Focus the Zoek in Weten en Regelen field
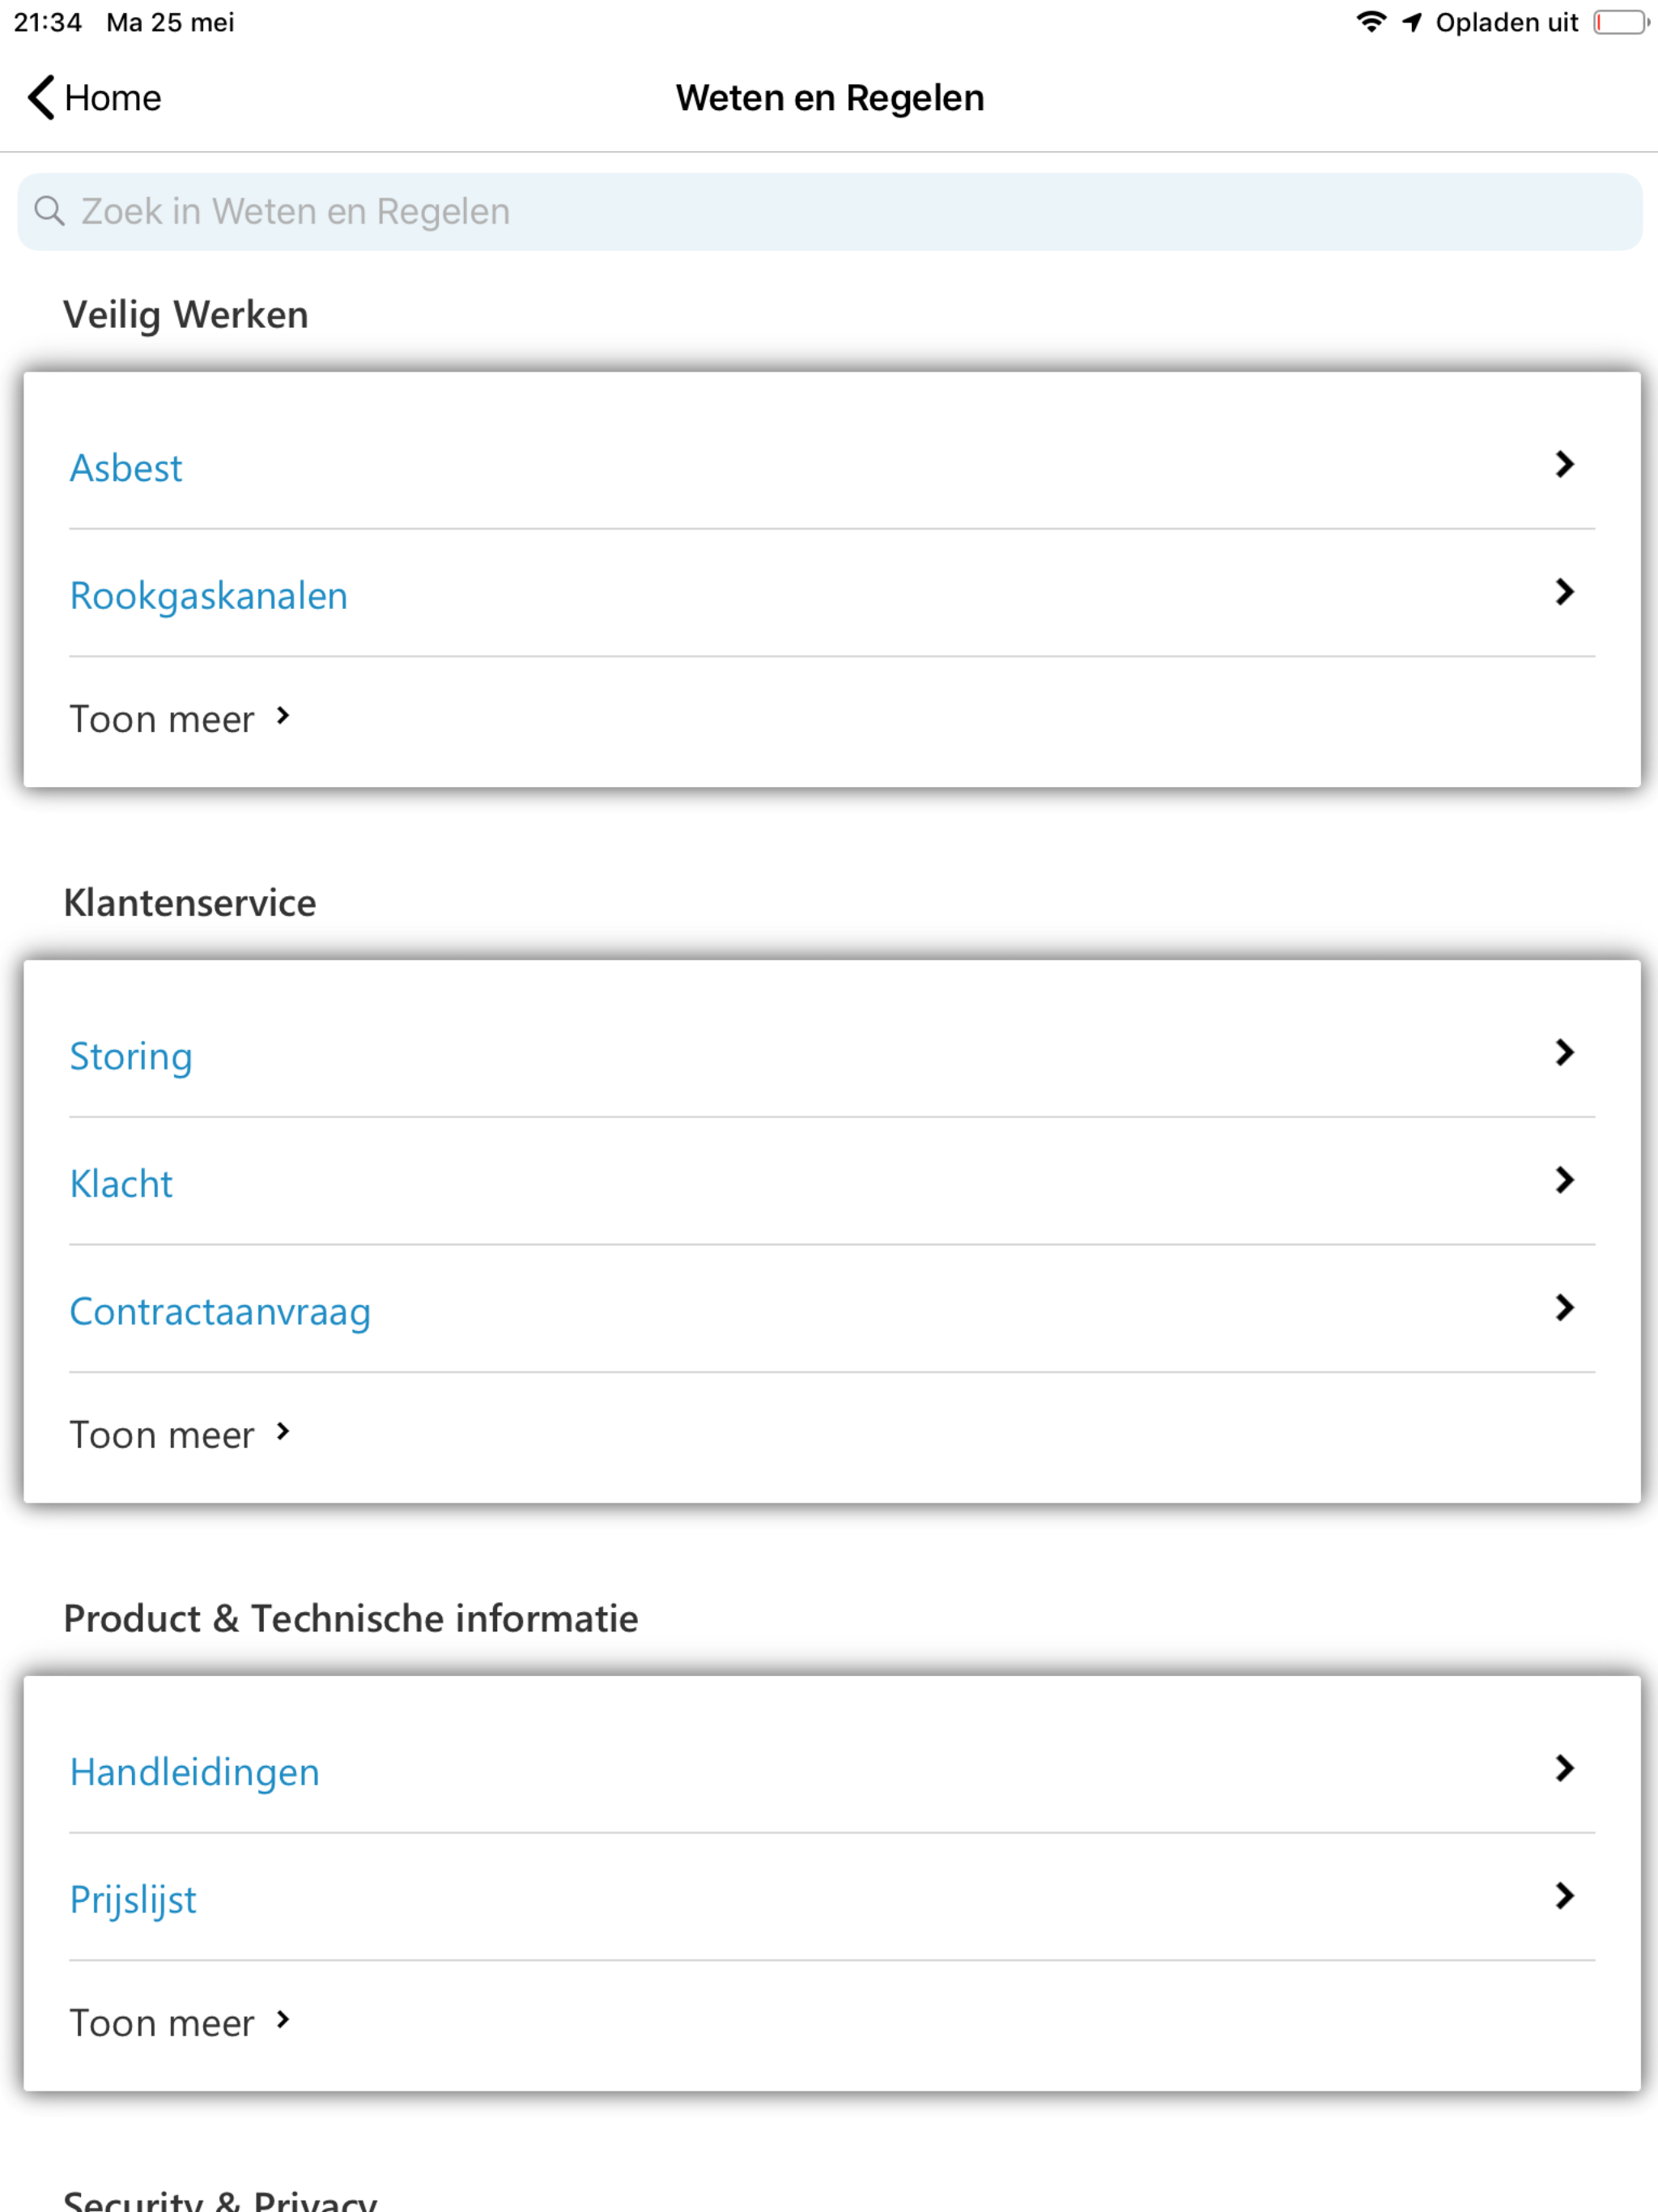This screenshot has width=1658, height=2212. pyautogui.click(x=830, y=212)
